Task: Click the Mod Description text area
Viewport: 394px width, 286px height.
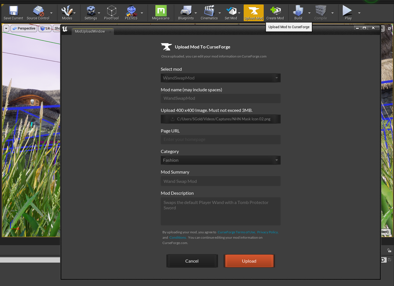Action: pos(221,211)
